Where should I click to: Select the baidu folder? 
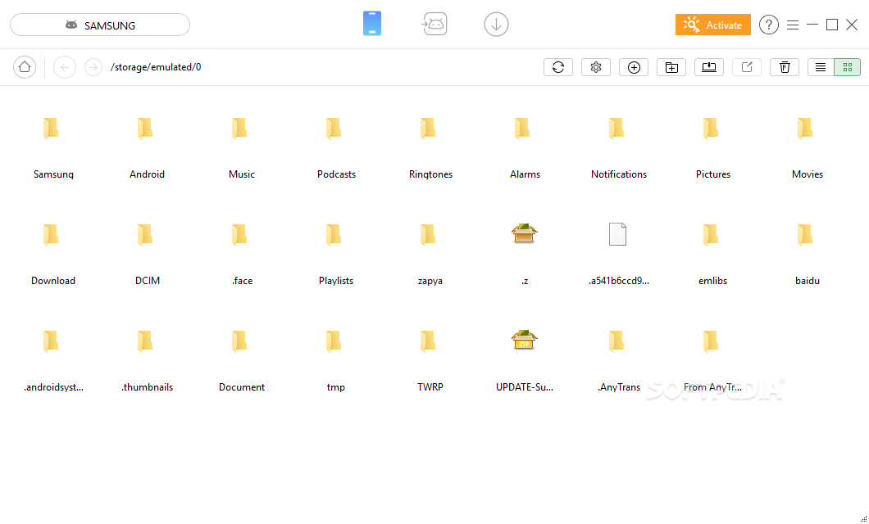click(x=808, y=254)
